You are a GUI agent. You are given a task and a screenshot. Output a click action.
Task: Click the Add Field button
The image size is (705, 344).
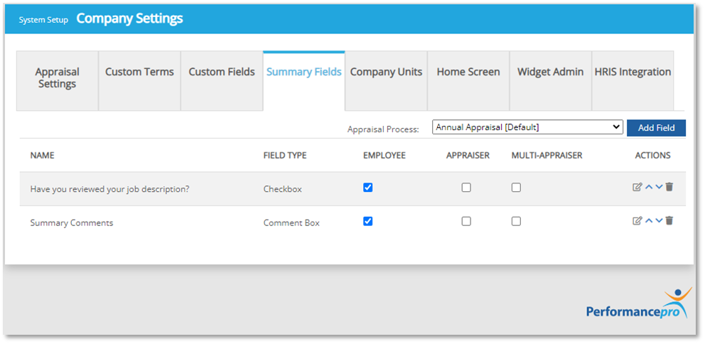point(656,128)
